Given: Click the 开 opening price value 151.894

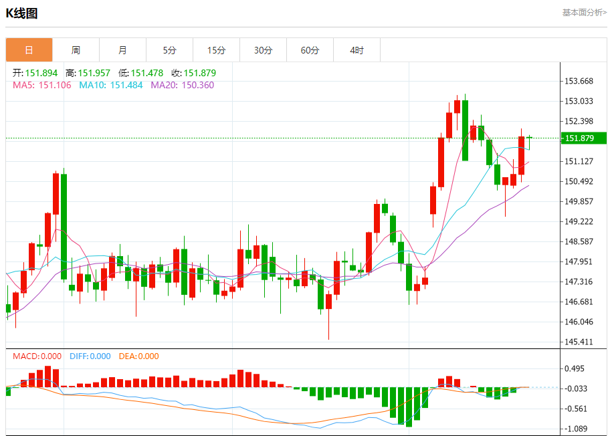Looking at the screenshot, I should point(41,73).
